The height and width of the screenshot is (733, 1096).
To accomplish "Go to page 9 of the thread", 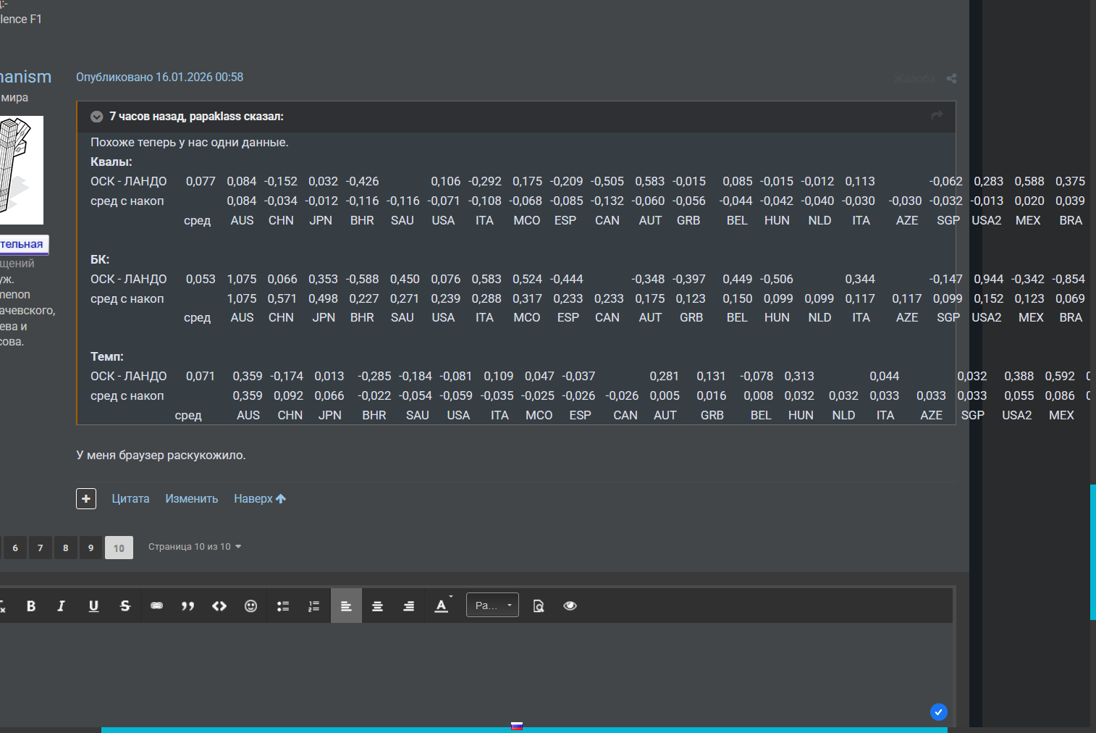I will (90, 548).
